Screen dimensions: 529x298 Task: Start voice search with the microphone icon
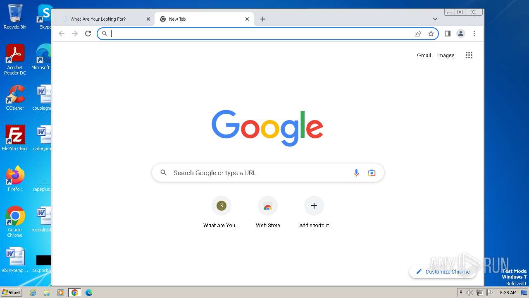click(356, 173)
